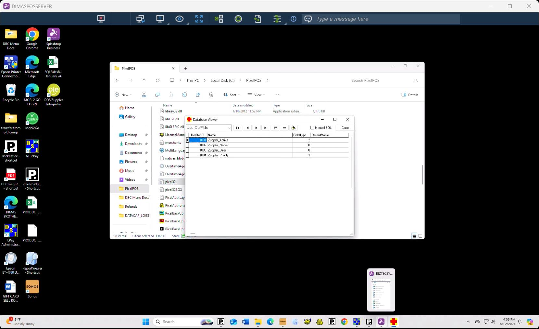Image resolution: width=539 pixels, height=329 pixels.
Task: Open the UserDefFlds table dropdown
Action: (229, 128)
